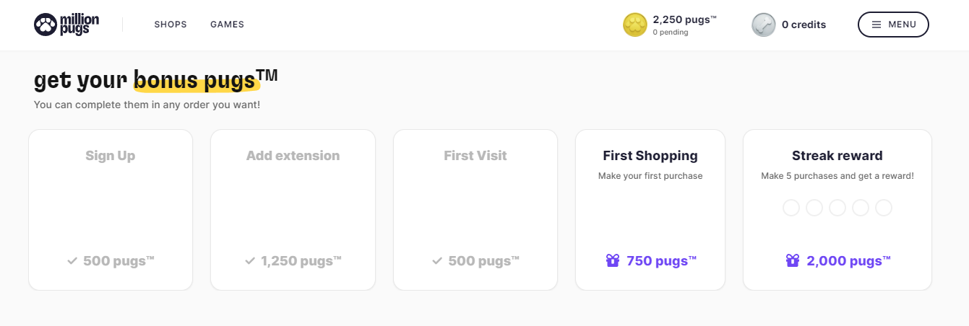The height and width of the screenshot is (326, 969).
Task: Click the checkmark on the First Visit card
Action: pyautogui.click(x=437, y=261)
